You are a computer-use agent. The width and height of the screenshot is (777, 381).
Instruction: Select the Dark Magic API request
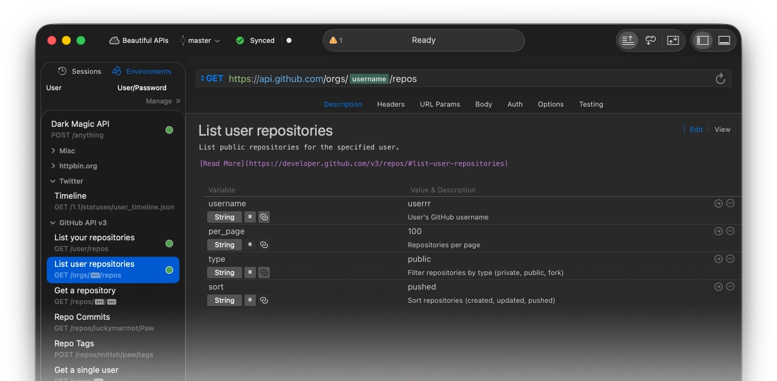pyautogui.click(x=113, y=129)
